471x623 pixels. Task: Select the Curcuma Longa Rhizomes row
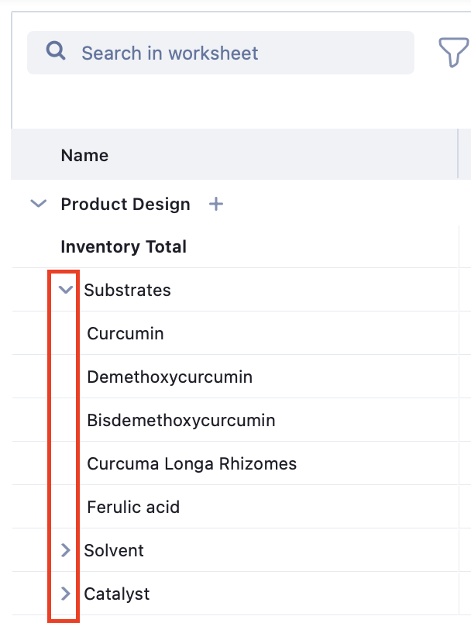pyautogui.click(x=192, y=464)
